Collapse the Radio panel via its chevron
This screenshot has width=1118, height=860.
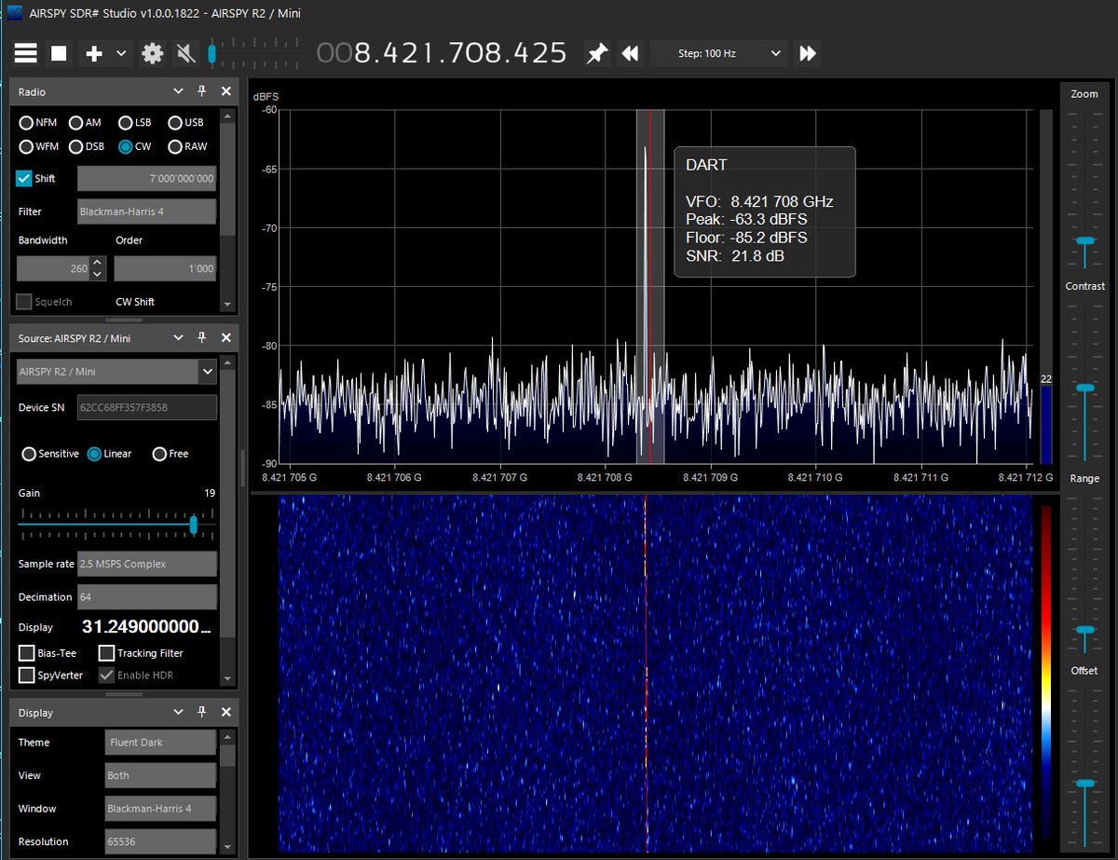(x=179, y=91)
